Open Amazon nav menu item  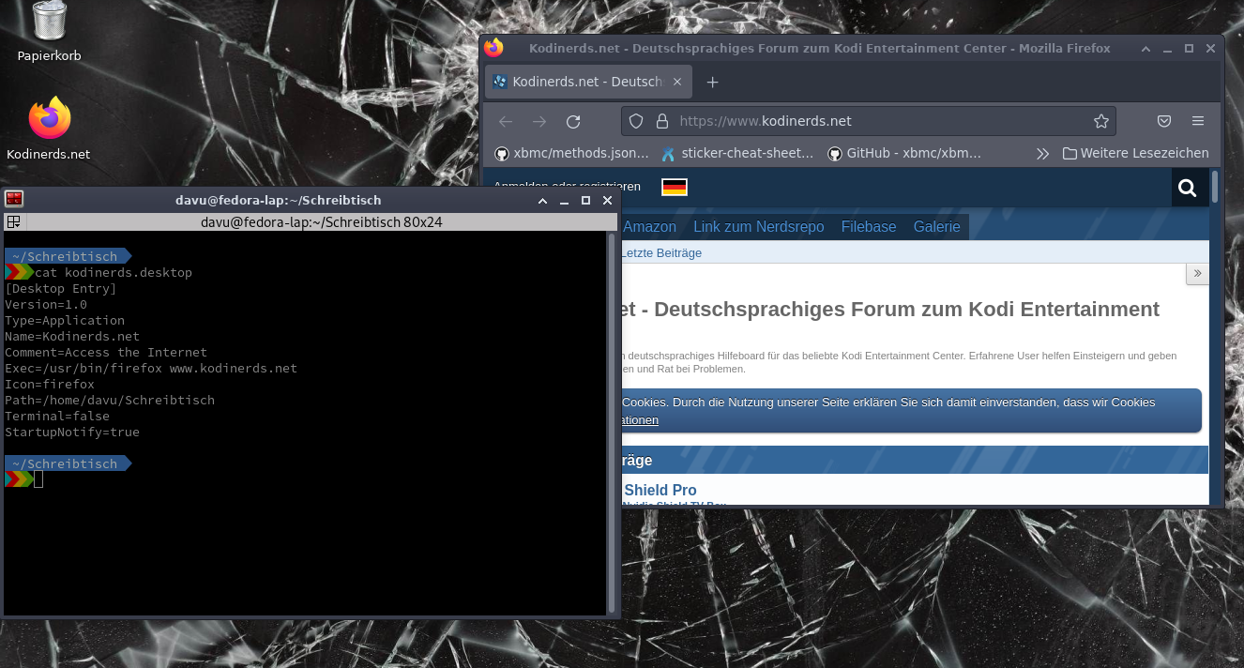tap(649, 226)
